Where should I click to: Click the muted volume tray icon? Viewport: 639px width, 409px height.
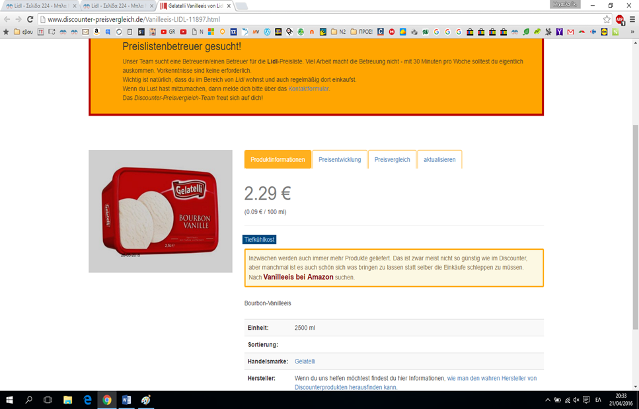point(576,400)
